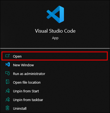Click the Open launch icon
110x113 pixels.
[x=7, y=56]
